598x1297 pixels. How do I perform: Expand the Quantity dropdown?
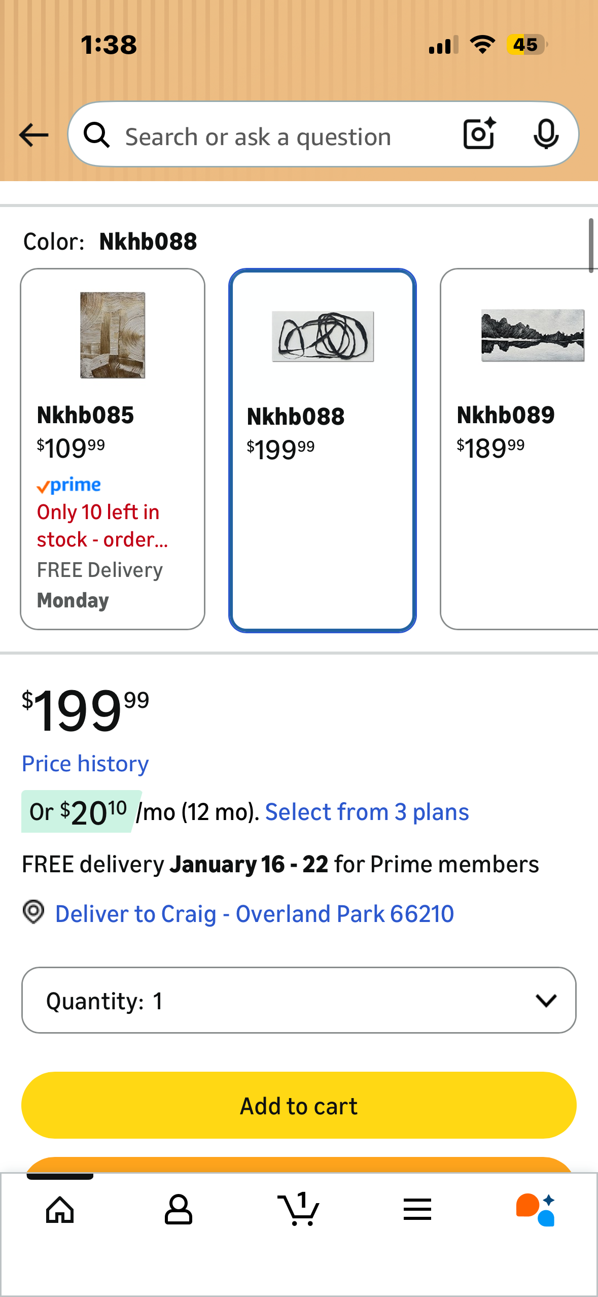(x=299, y=1000)
